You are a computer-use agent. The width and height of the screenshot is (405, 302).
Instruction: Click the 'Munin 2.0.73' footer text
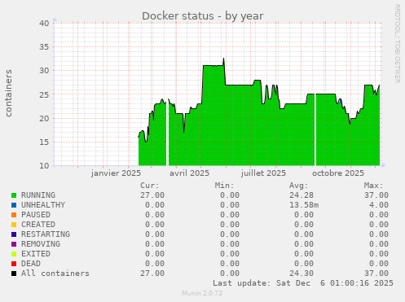point(202,293)
